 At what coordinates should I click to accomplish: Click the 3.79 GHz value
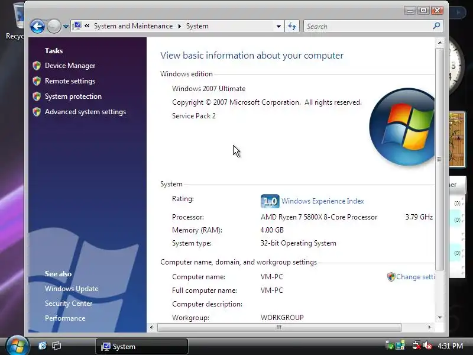(419, 217)
